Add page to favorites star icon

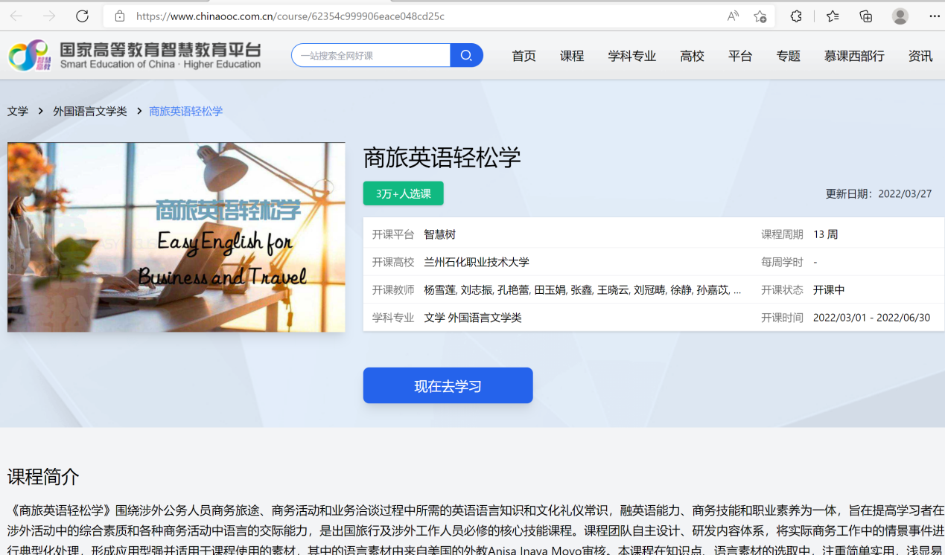pos(760,16)
